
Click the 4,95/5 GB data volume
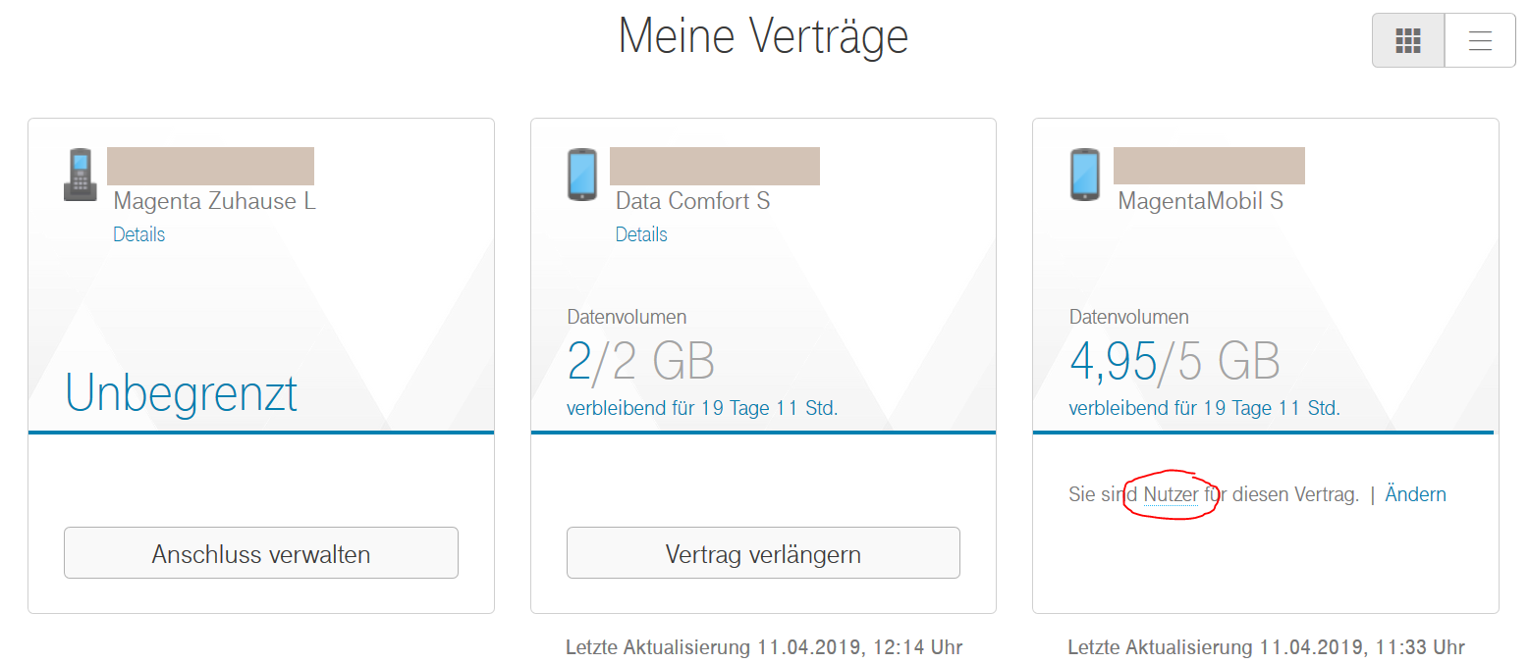(1174, 362)
